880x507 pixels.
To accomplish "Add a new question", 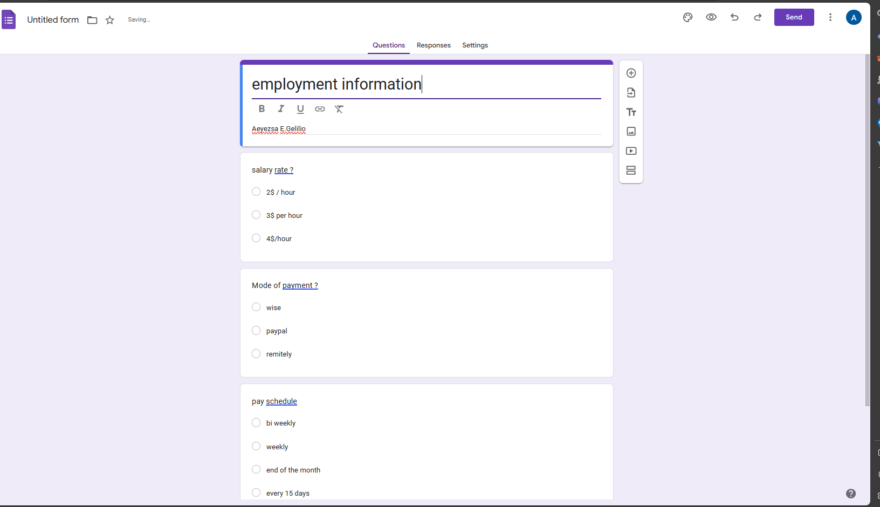I will point(631,73).
